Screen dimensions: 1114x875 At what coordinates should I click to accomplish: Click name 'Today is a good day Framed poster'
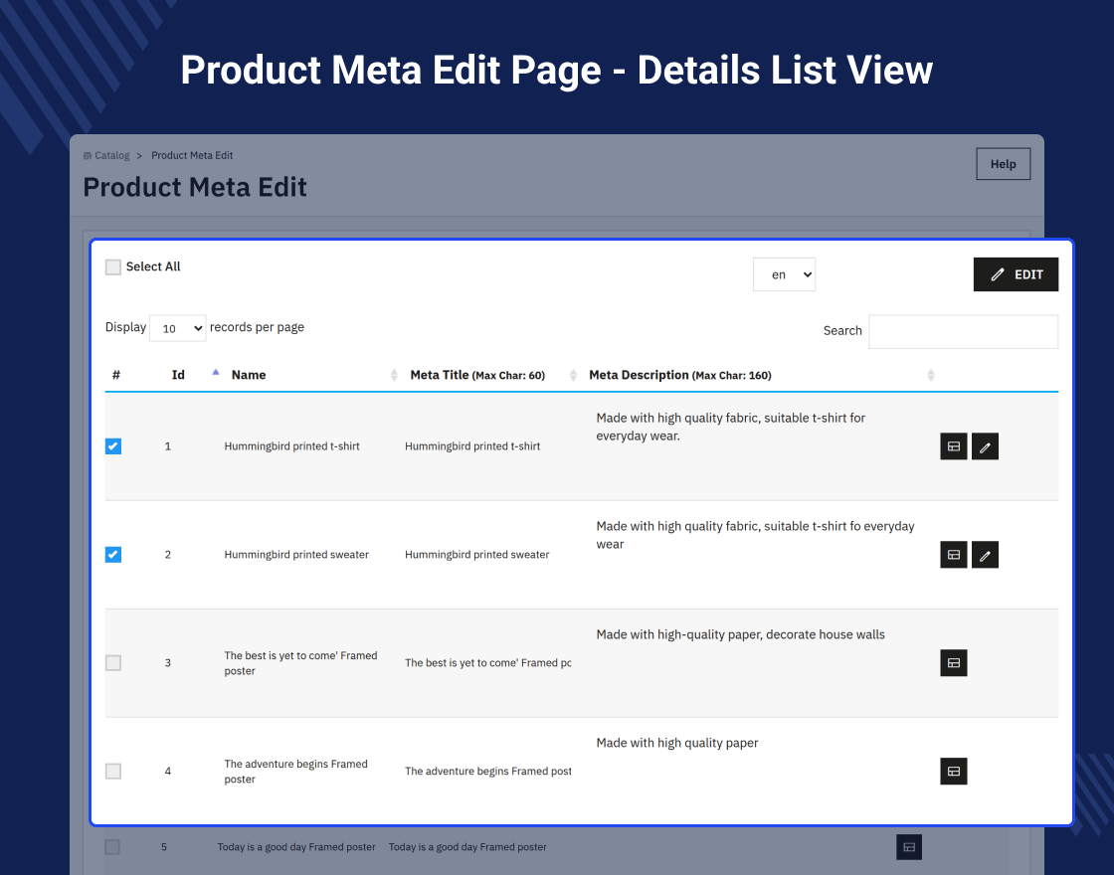coord(296,846)
